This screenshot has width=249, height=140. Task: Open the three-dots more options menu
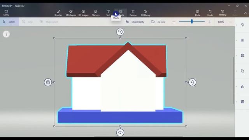pyautogui.click(x=230, y=22)
